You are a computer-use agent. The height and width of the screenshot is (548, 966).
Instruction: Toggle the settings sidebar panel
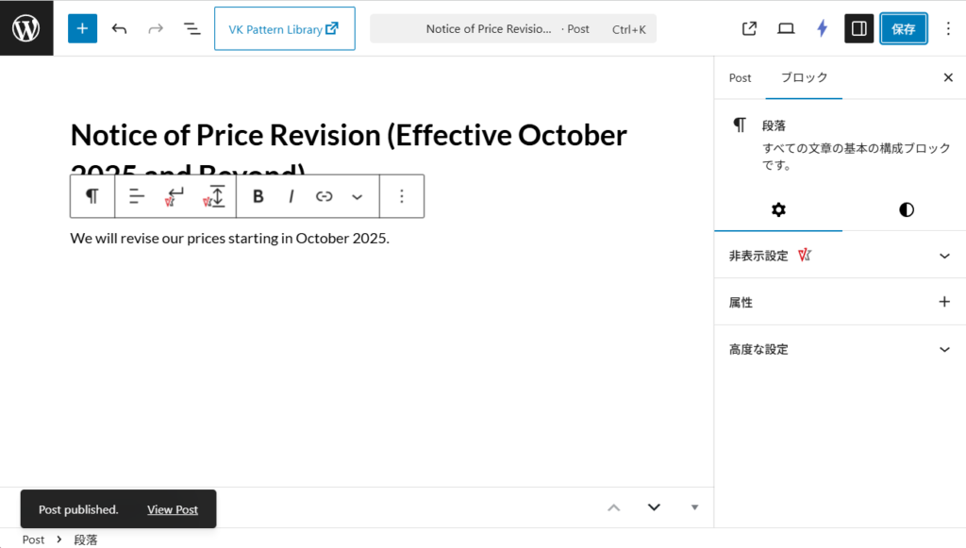point(858,28)
